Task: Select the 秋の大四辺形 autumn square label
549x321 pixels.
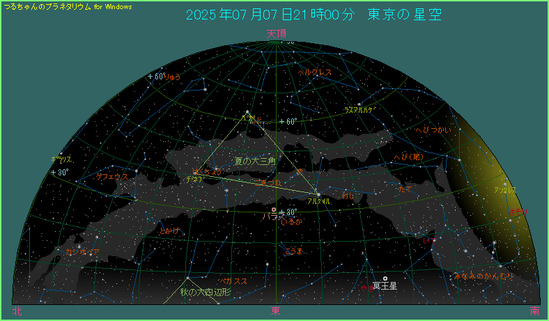Action: 206,293
